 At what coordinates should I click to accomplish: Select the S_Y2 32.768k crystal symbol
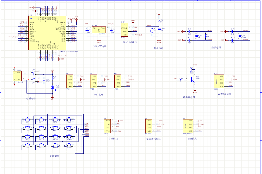click(x=240, y=36)
